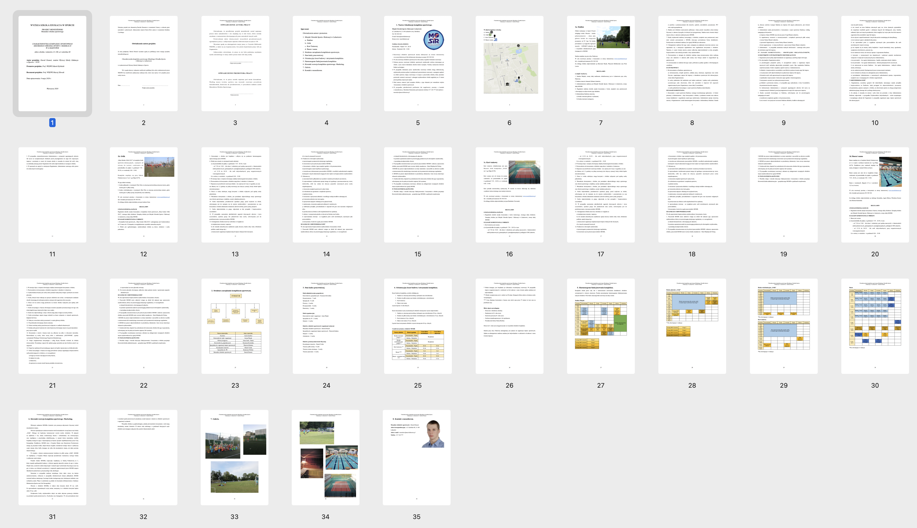The height and width of the screenshot is (528, 917).
Task: Select page 30 pool schedule thumbnail
Action: 875,326
